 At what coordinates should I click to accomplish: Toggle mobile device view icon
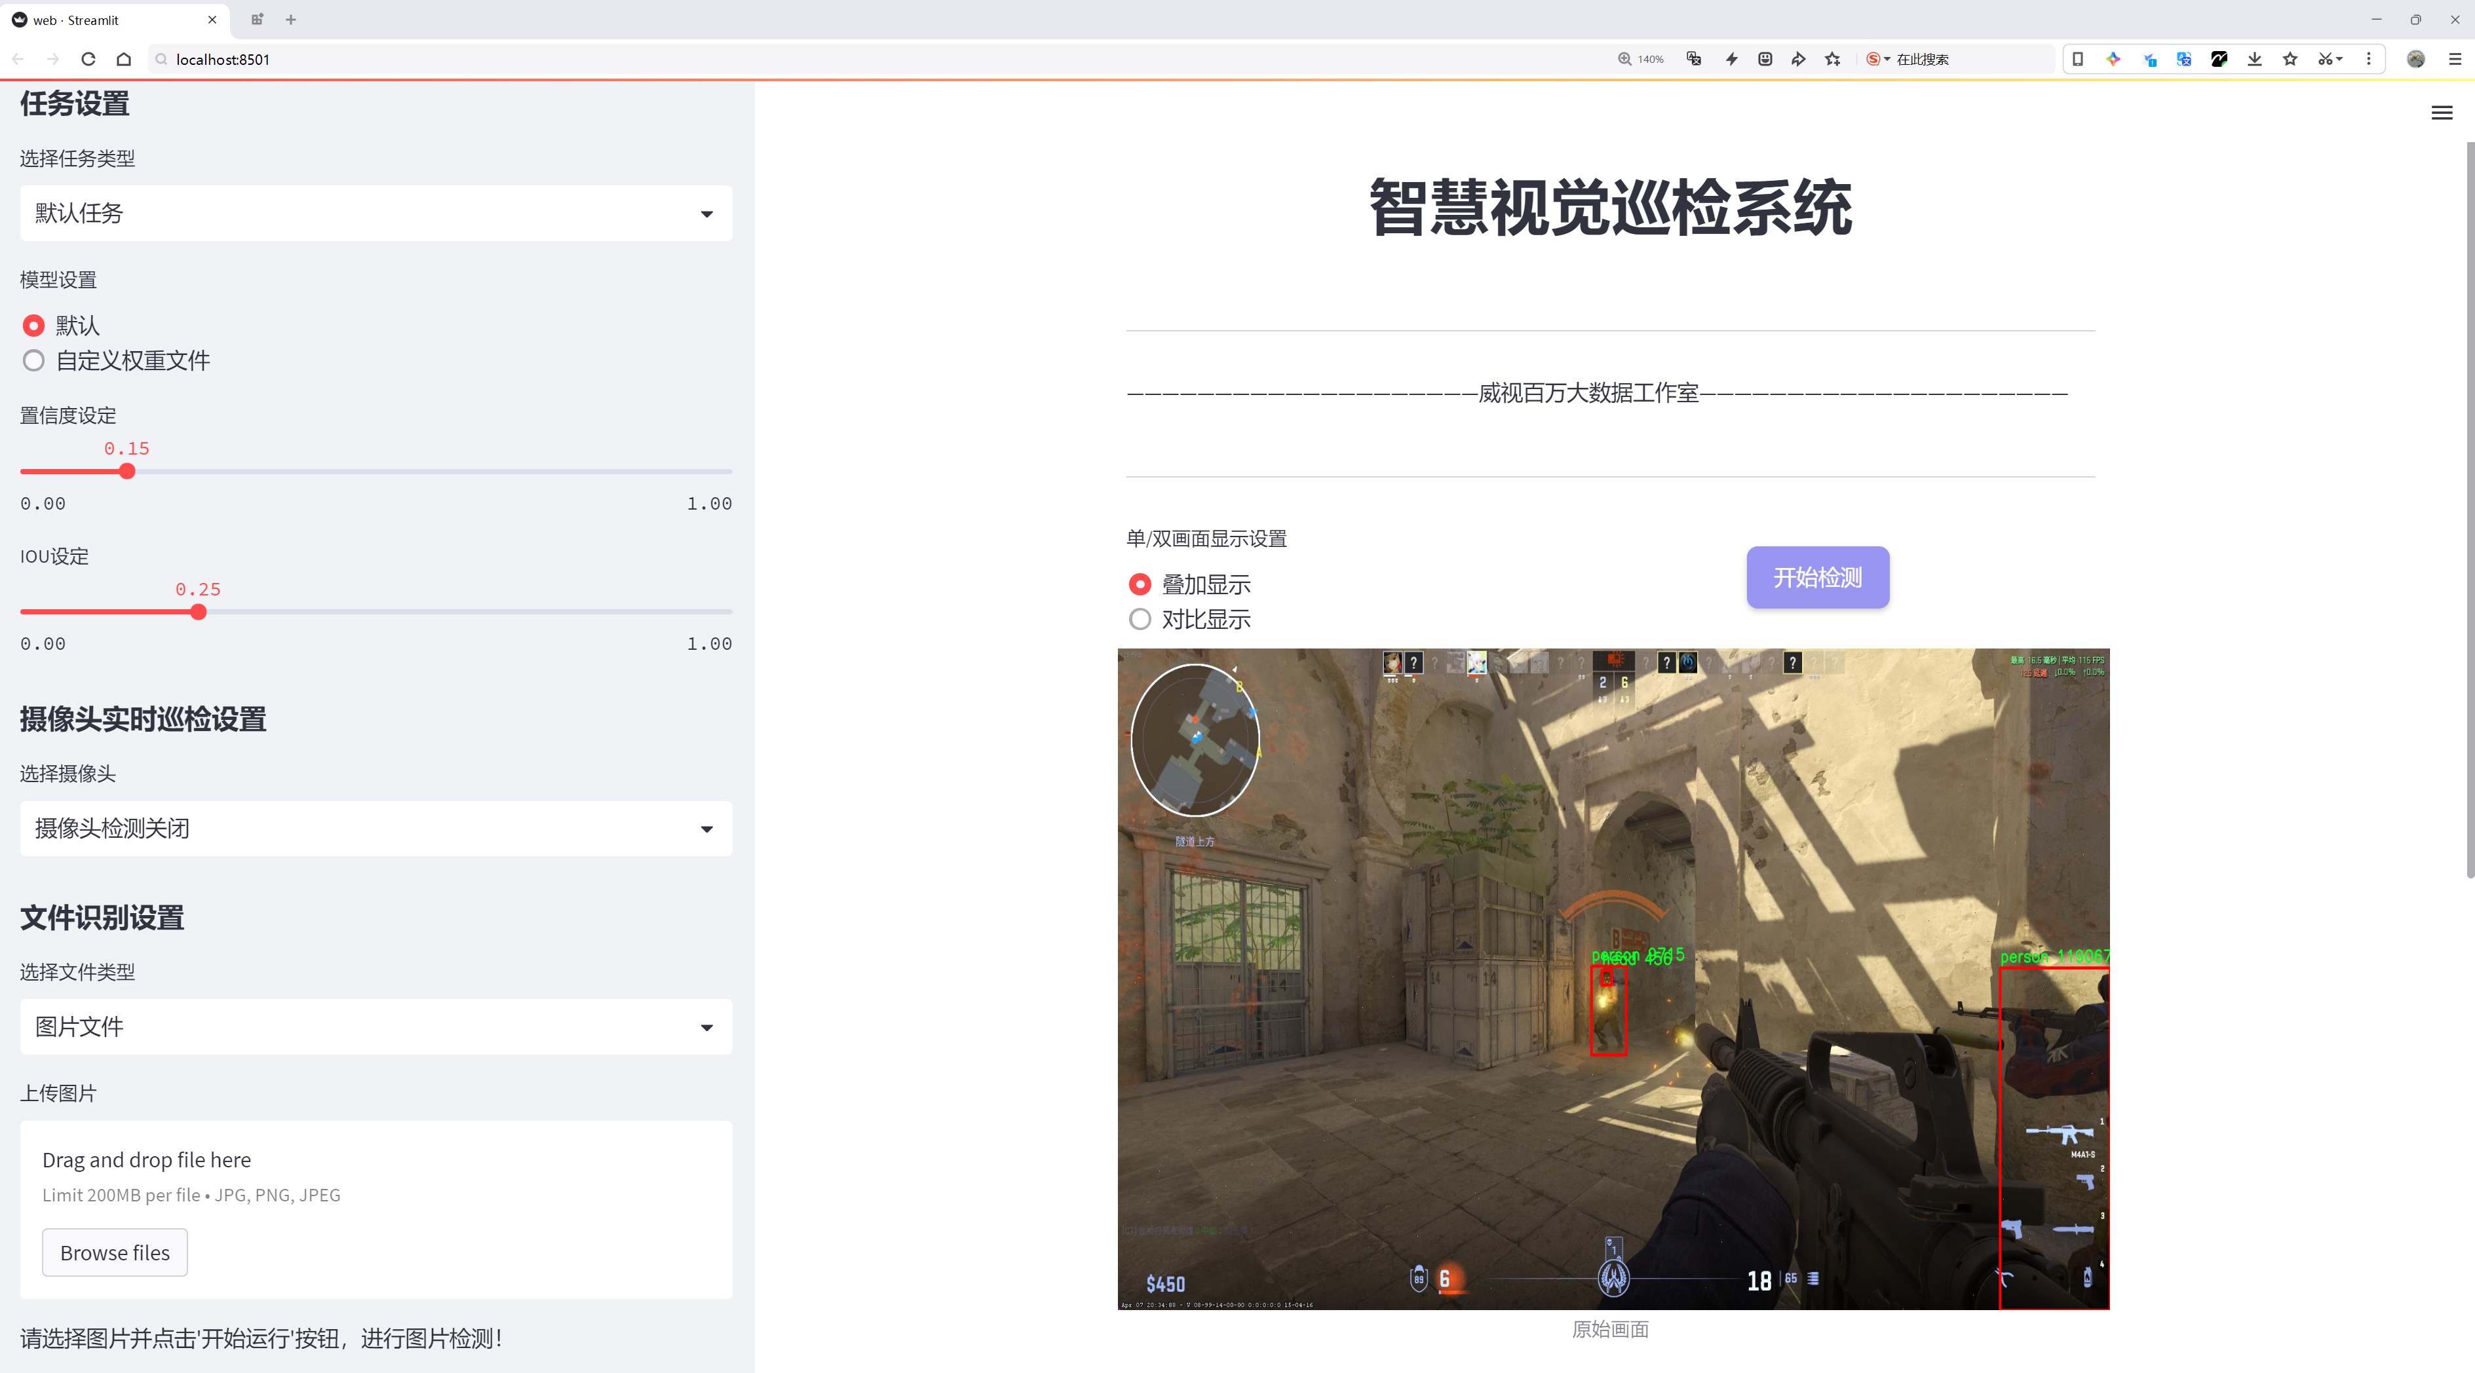pos(2077,58)
